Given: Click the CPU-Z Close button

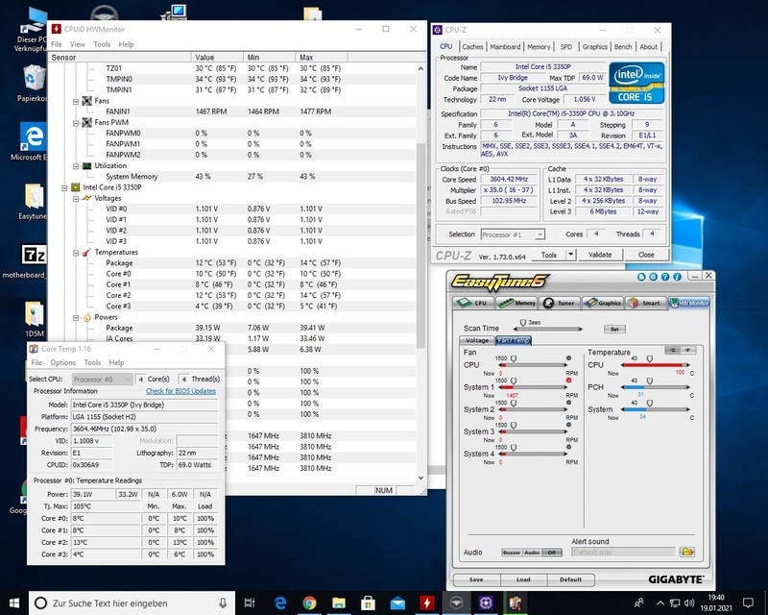Looking at the screenshot, I should tap(646, 255).
